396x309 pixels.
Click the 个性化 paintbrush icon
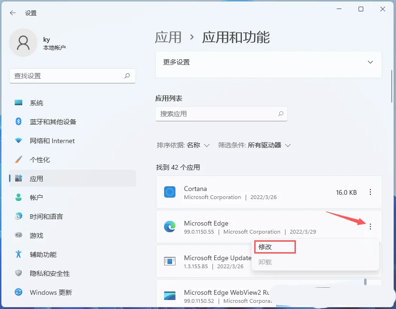point(18,159)
